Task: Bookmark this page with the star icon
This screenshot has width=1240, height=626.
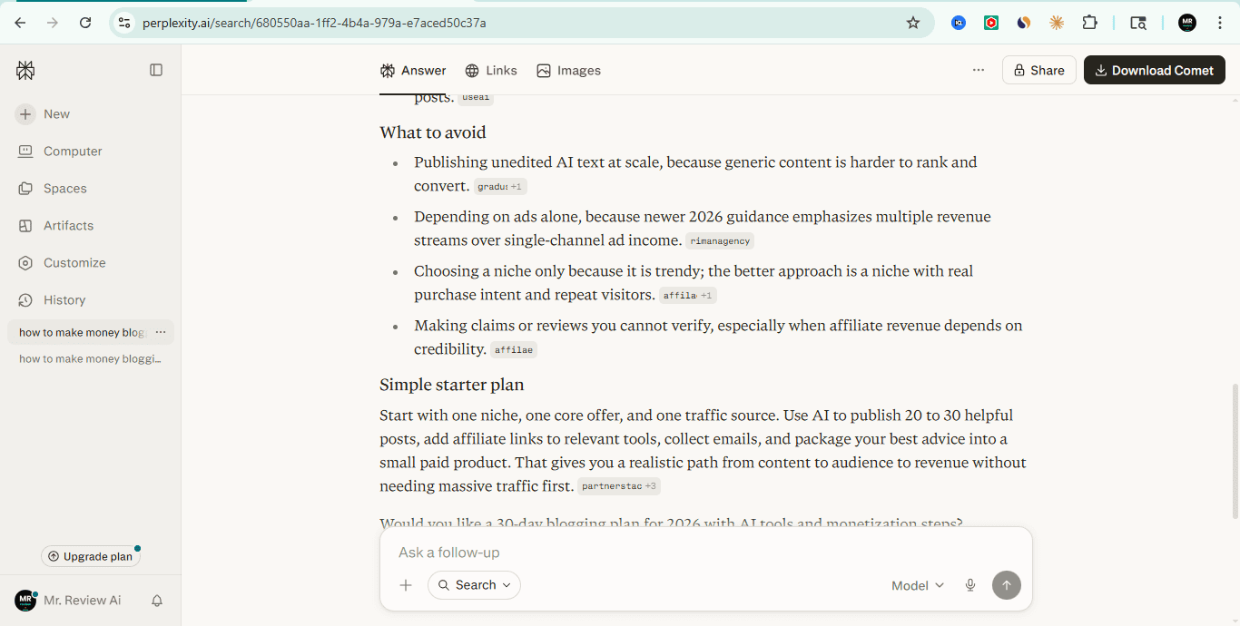Action: 913,23
